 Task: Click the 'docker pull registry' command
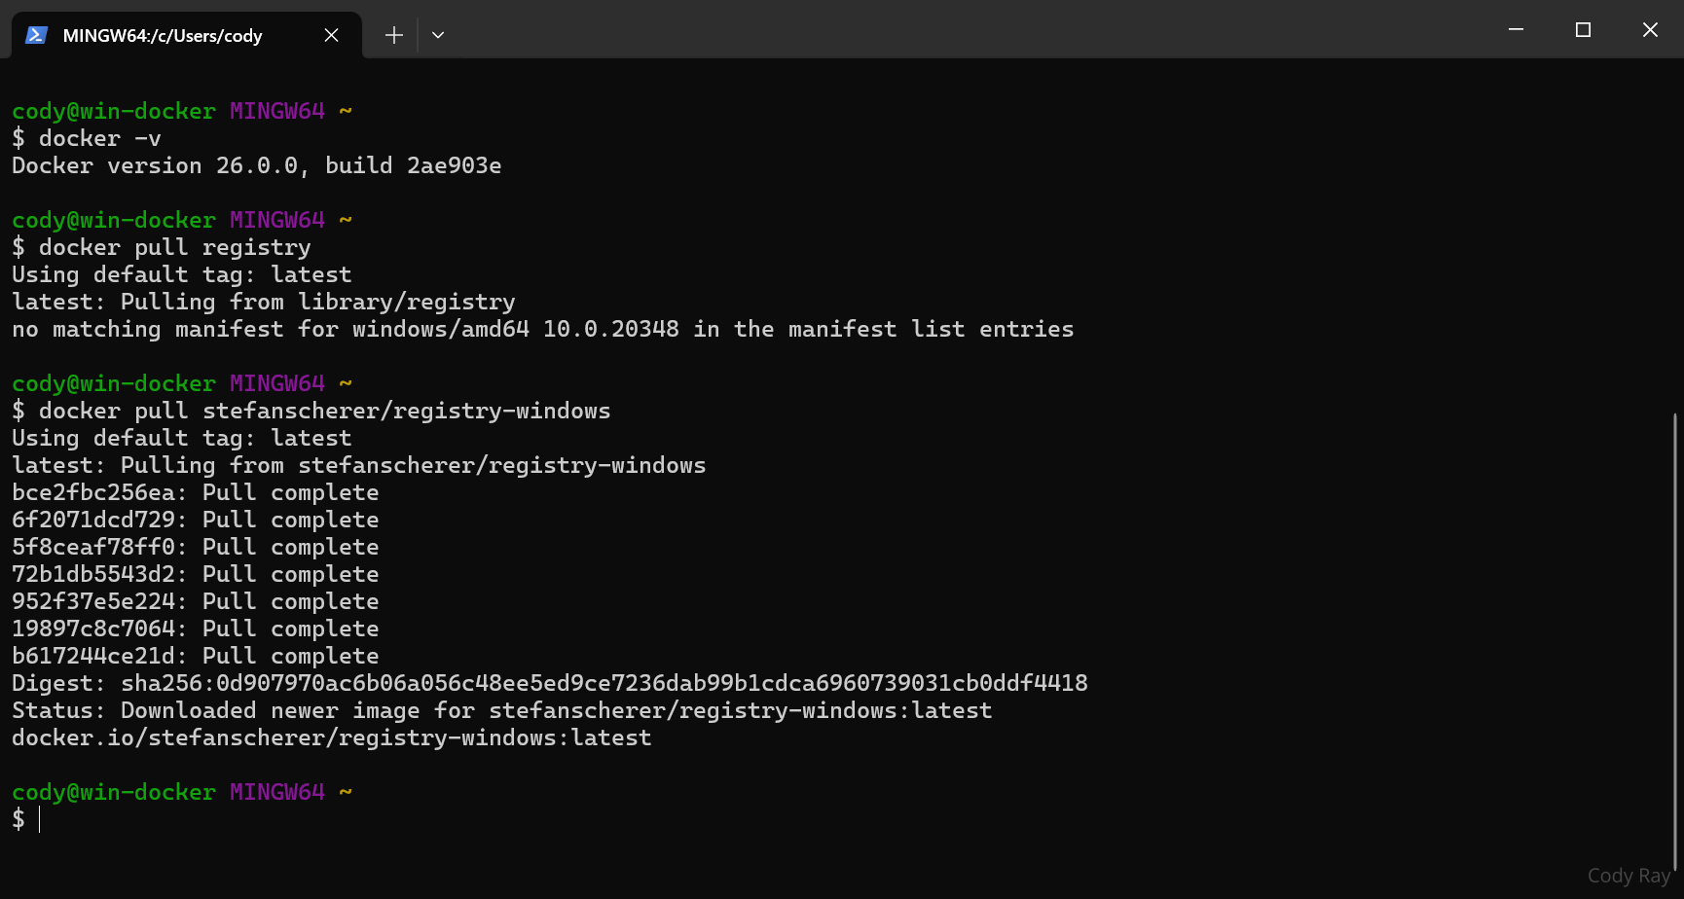[174, 248]
